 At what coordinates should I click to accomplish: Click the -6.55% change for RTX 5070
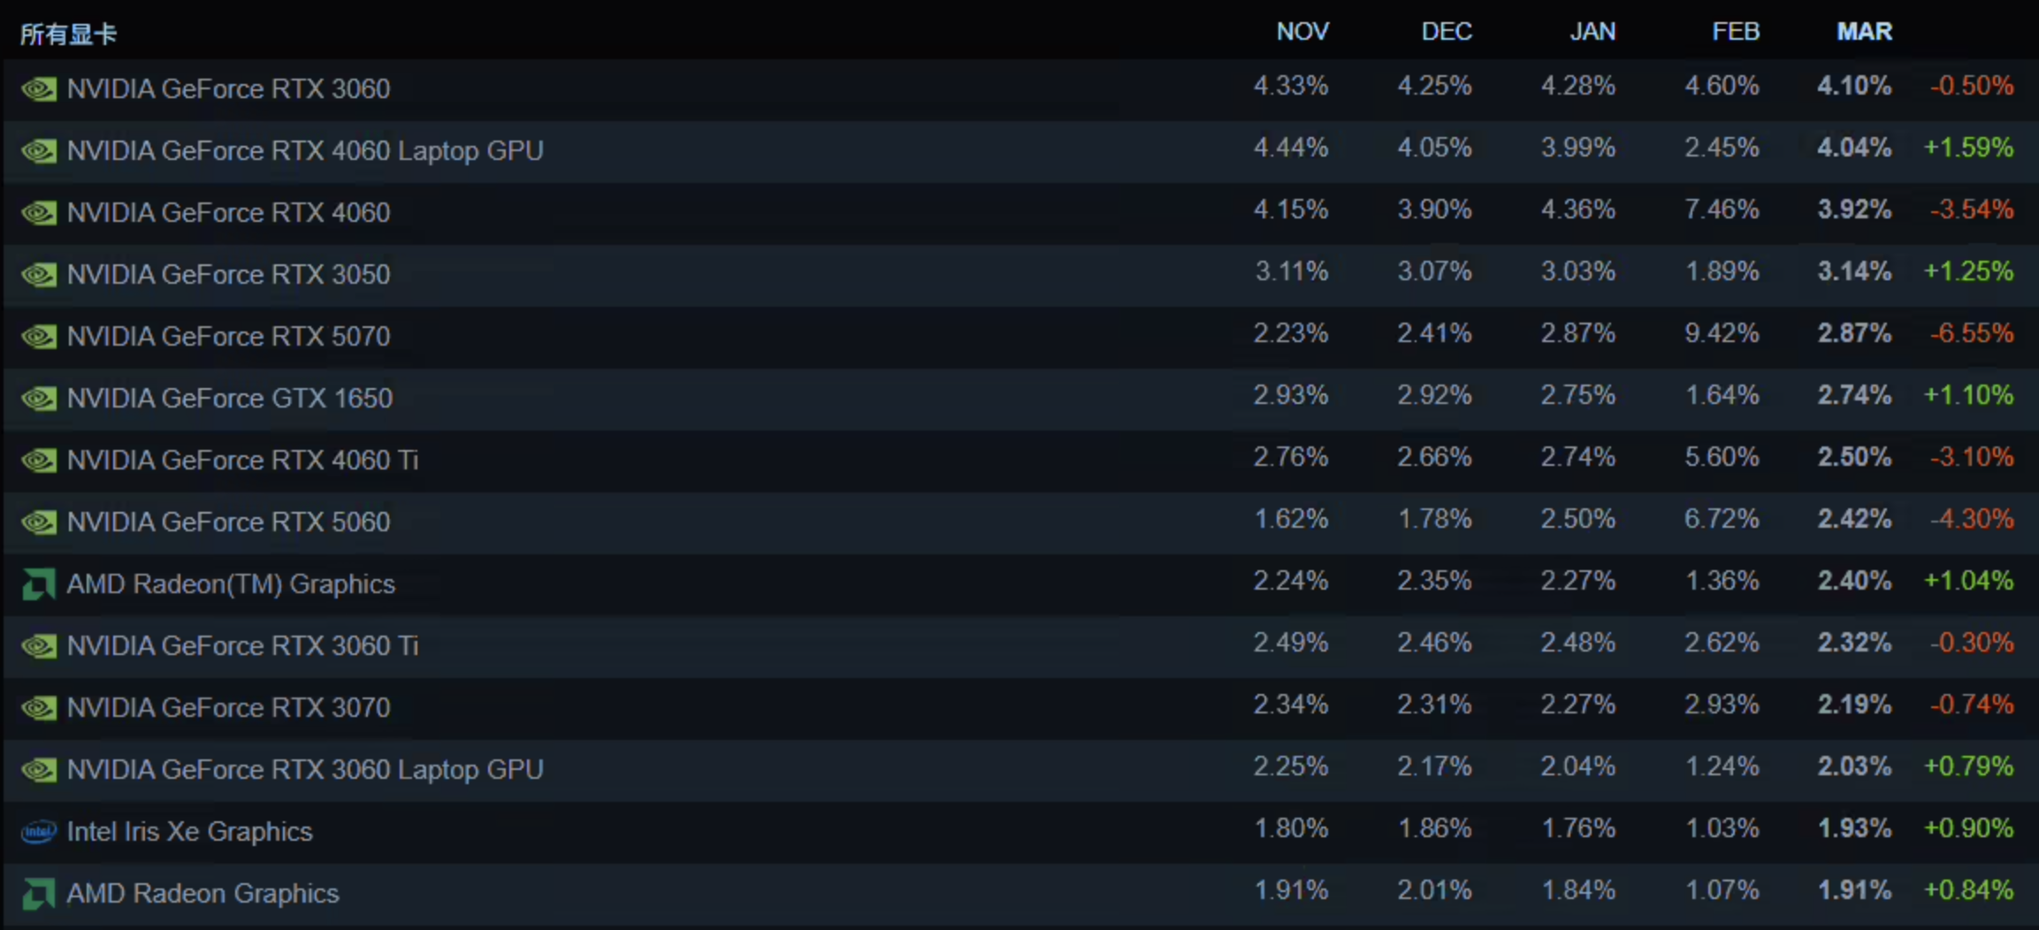click(1971, 333)
